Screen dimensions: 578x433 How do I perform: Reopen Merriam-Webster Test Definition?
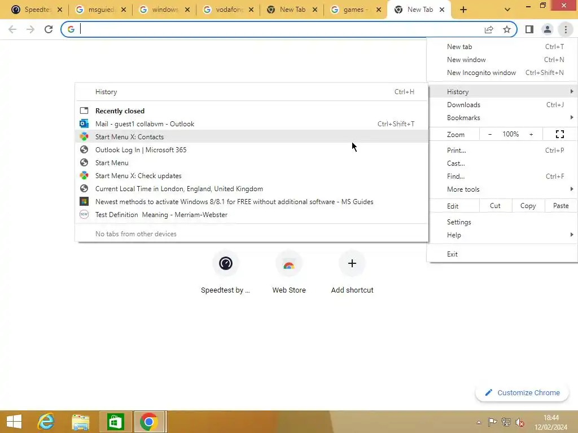coord(251,215)
